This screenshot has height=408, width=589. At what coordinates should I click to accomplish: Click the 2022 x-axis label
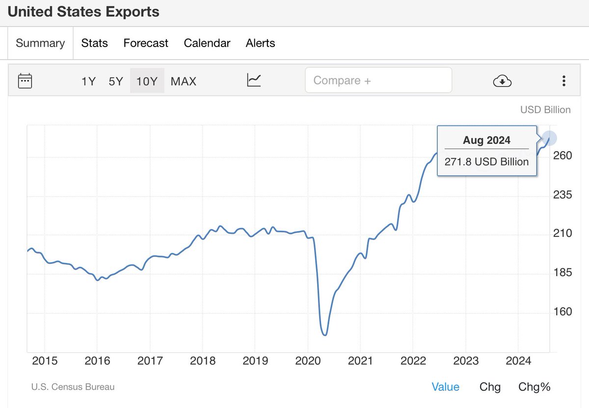click(413, 361)
